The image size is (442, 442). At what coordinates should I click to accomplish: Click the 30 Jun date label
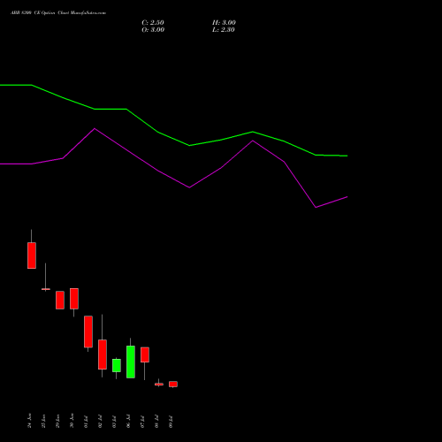point(72,421)
